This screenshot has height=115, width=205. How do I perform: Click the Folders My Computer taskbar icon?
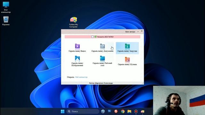(143, 111)
